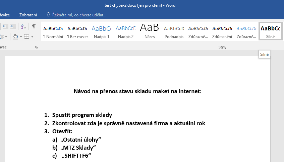Click the Sort A-Z icon
Screen dimensions: 284x162
coord(23,26)
